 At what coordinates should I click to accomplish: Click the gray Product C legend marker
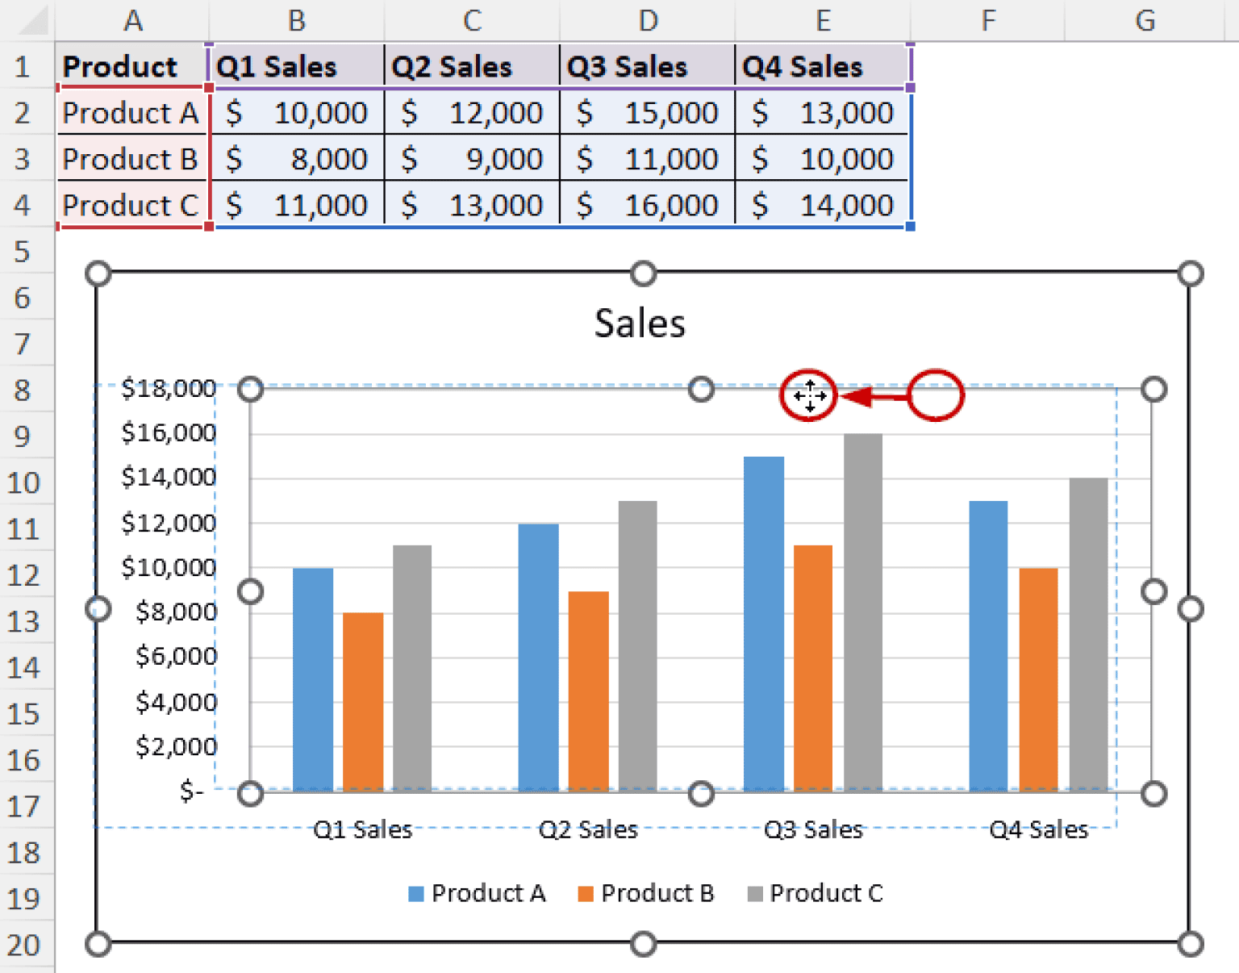coord(753,893)
